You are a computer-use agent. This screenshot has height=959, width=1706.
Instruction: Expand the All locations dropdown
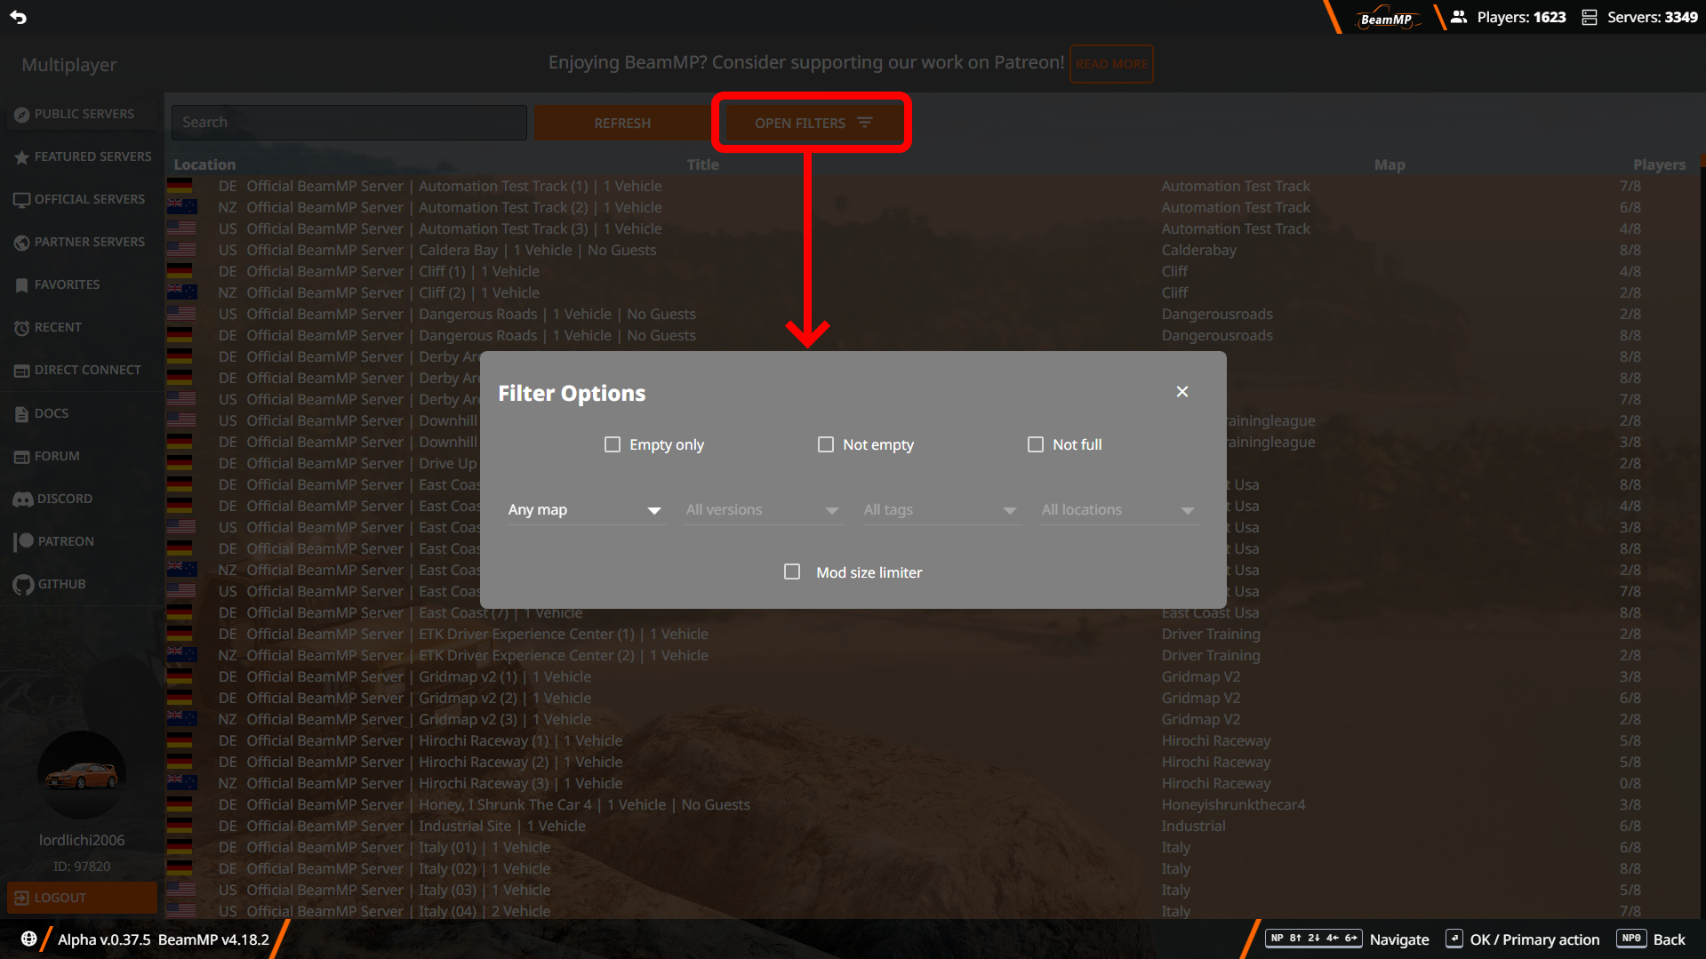coord(1119,510)
